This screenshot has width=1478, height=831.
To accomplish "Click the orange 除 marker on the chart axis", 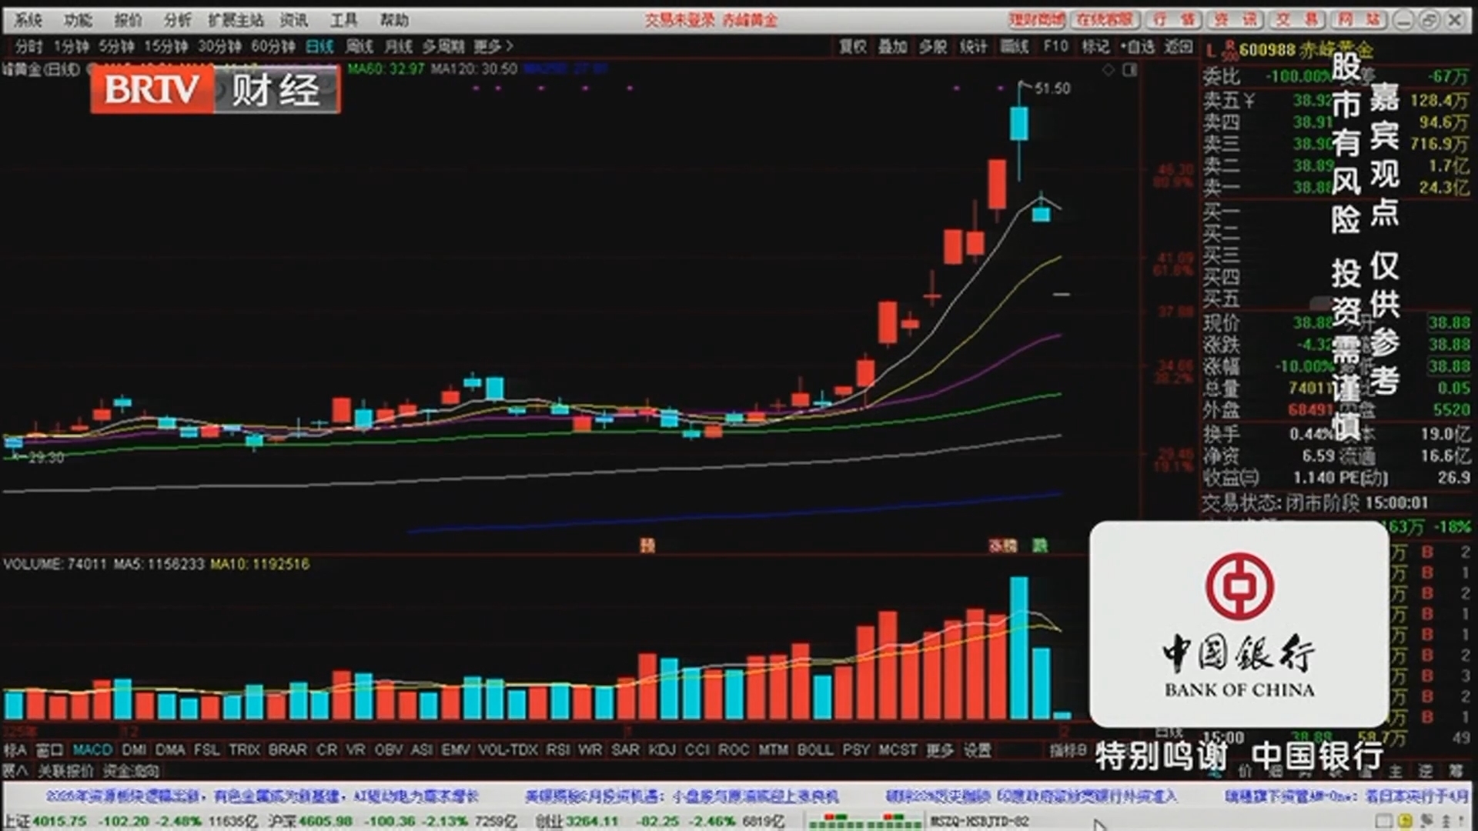I will [647, 546].
